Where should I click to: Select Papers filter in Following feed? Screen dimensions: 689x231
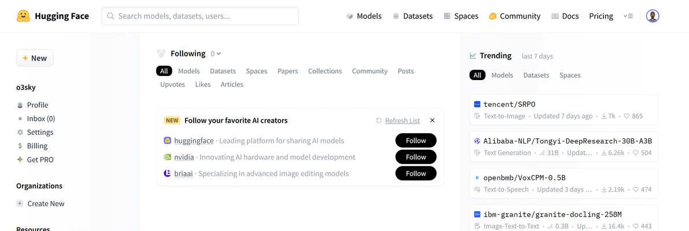click(287, 71)
